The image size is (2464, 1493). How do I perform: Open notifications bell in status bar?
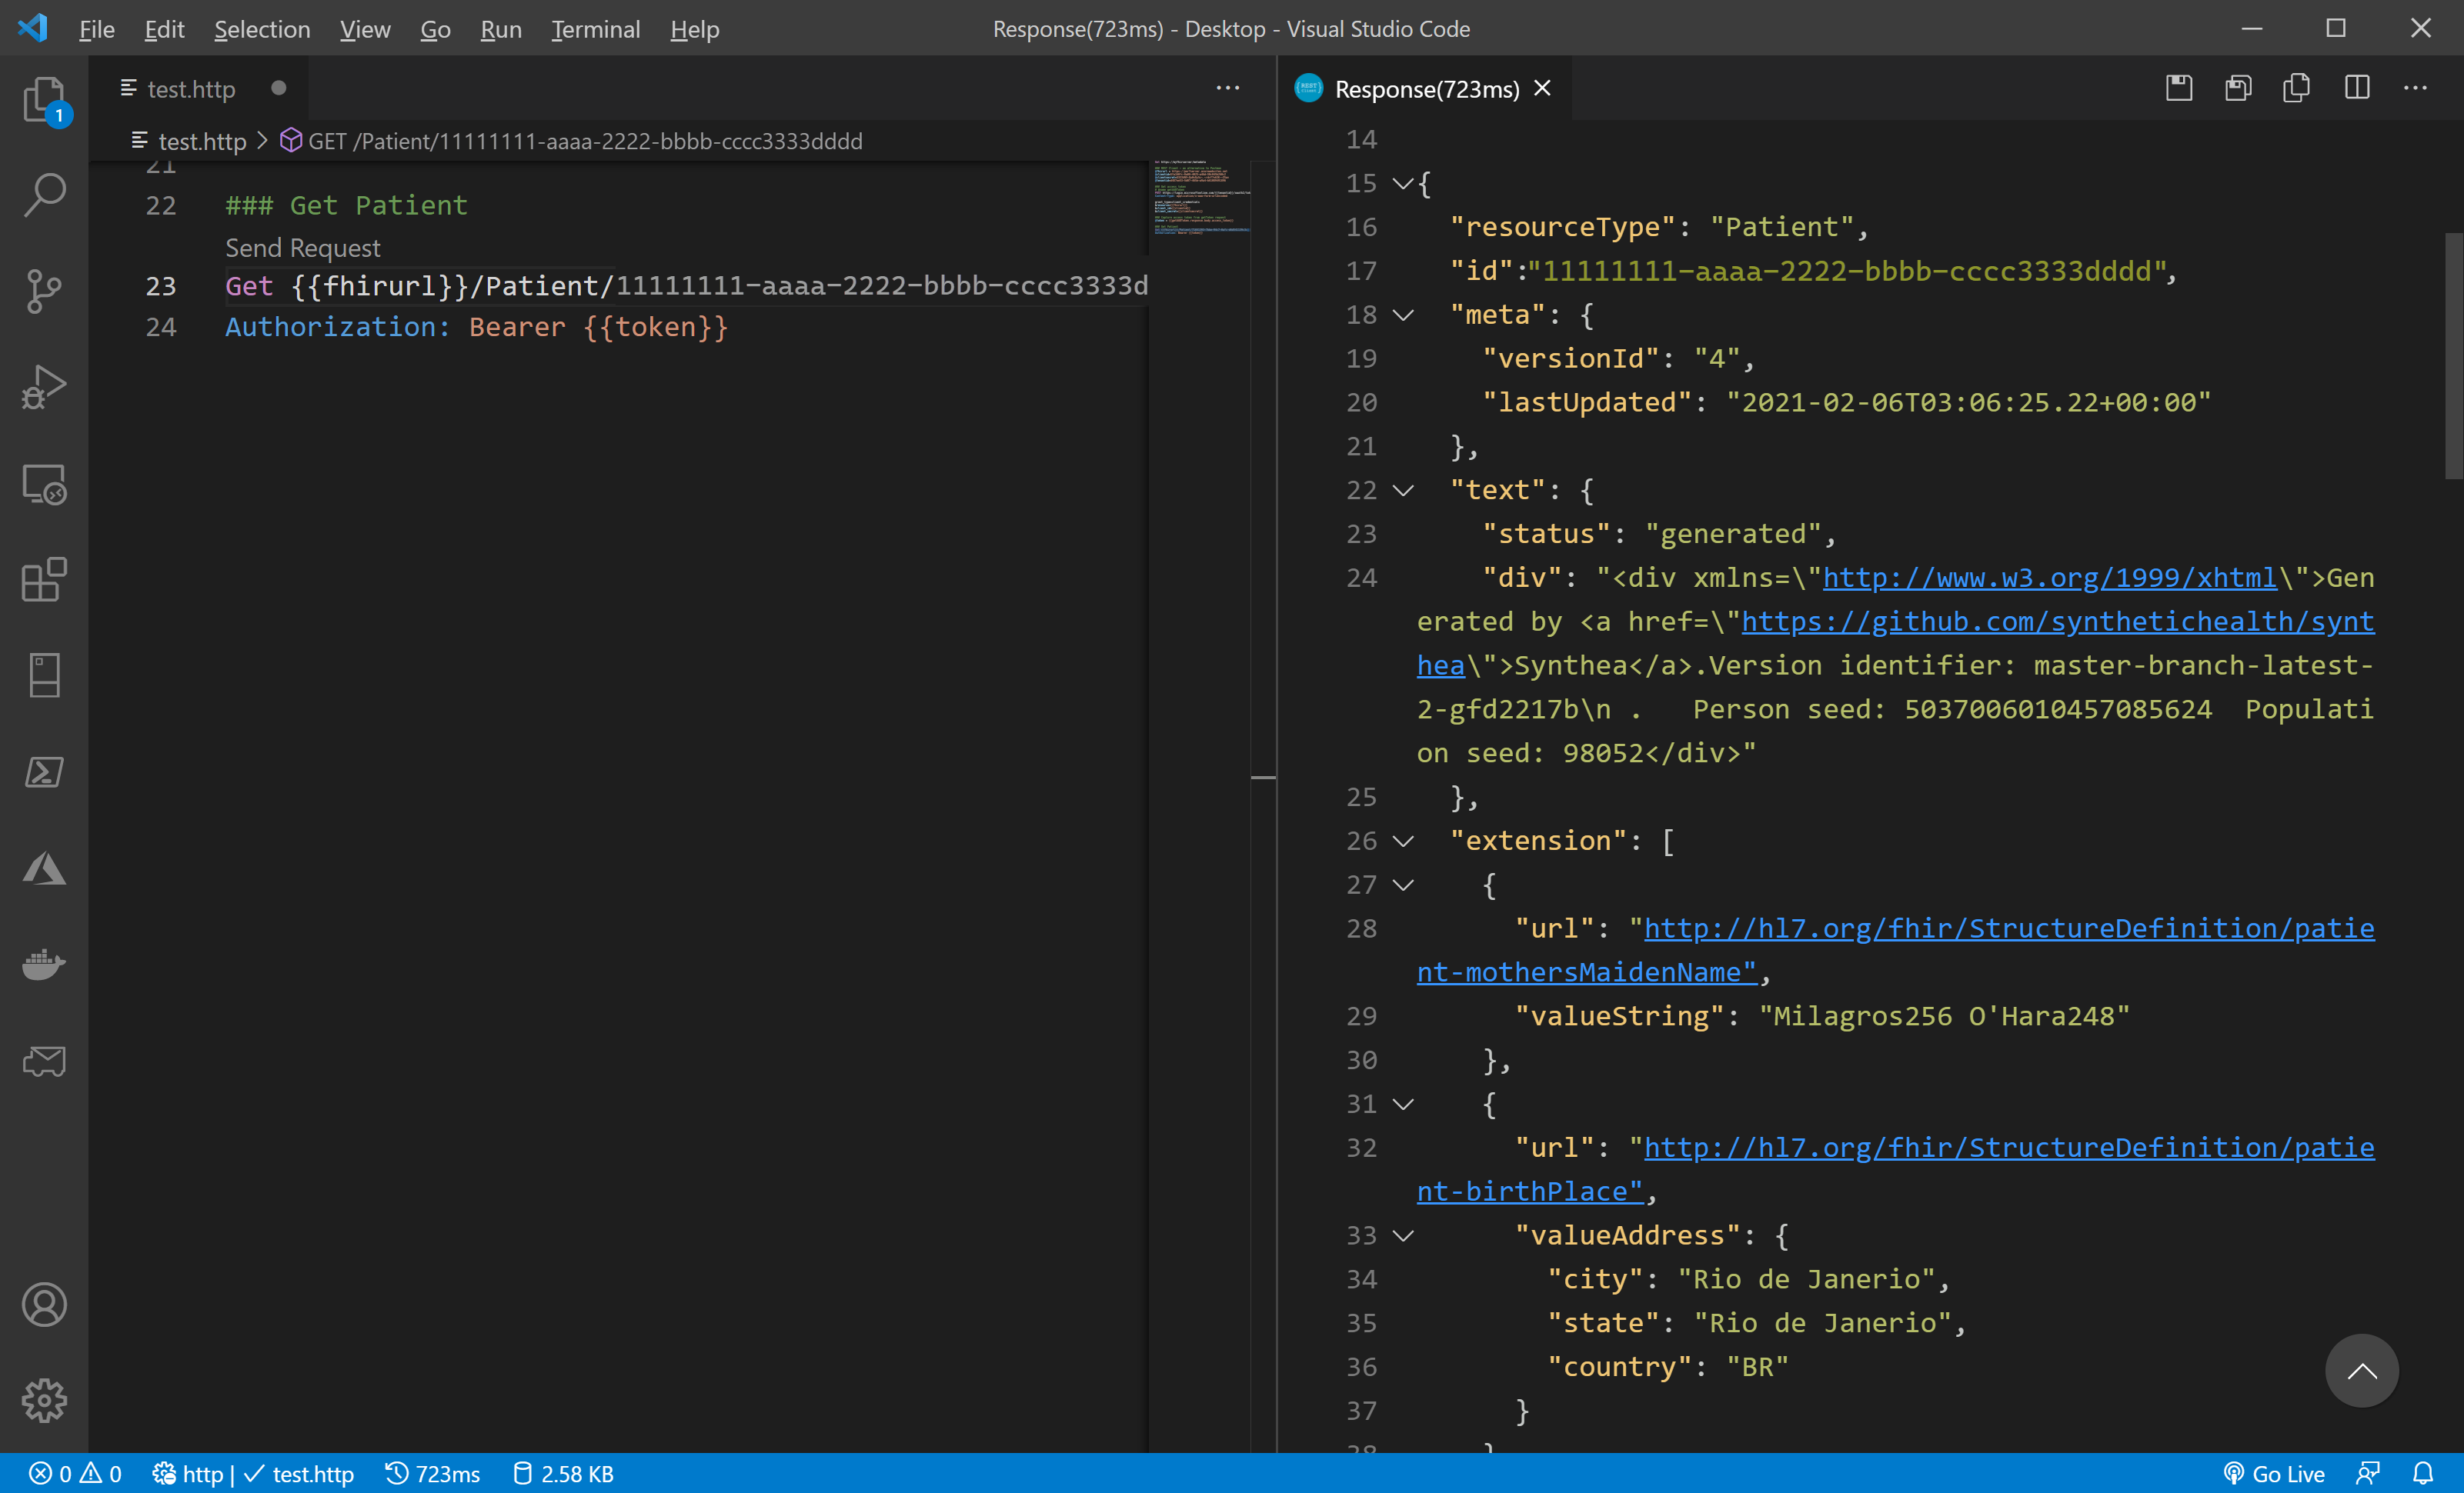coord(2422,1473)
